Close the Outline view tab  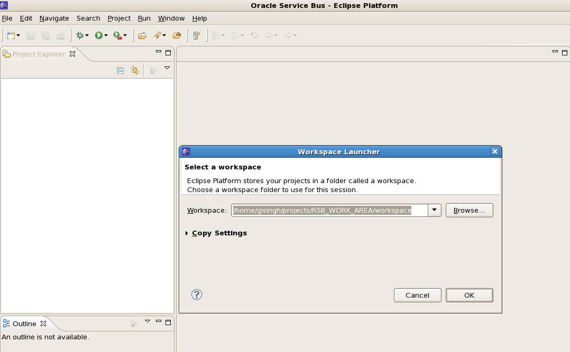coord(43,324)
